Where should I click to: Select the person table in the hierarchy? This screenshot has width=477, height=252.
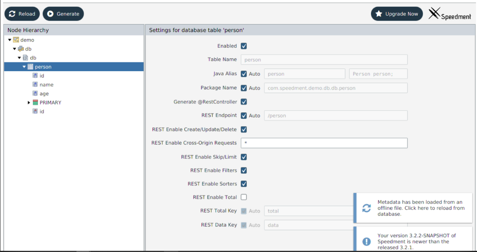pos(74,67)
